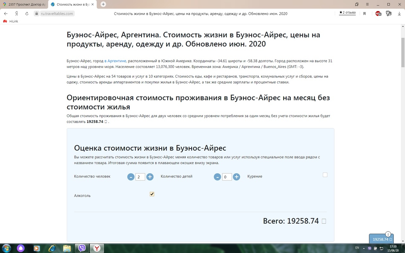The height and width of the screenshot is (253, 405).
Task: Select the Стоимость жизни в Буэнос-Айрес tab
Action: (x=72, y=4)
